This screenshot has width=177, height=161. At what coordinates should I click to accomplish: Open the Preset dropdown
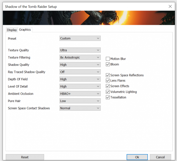[80, 38]
